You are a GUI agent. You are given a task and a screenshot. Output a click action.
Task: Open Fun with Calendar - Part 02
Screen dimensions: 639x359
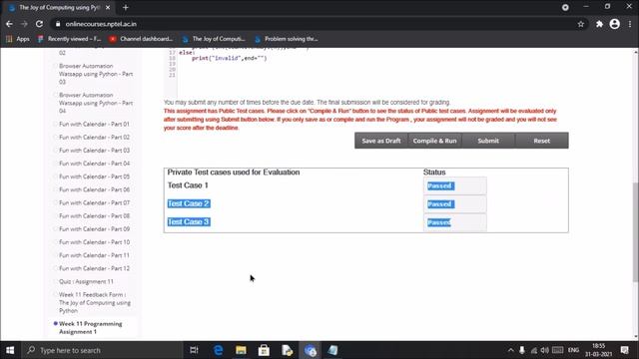click(94, 138)
